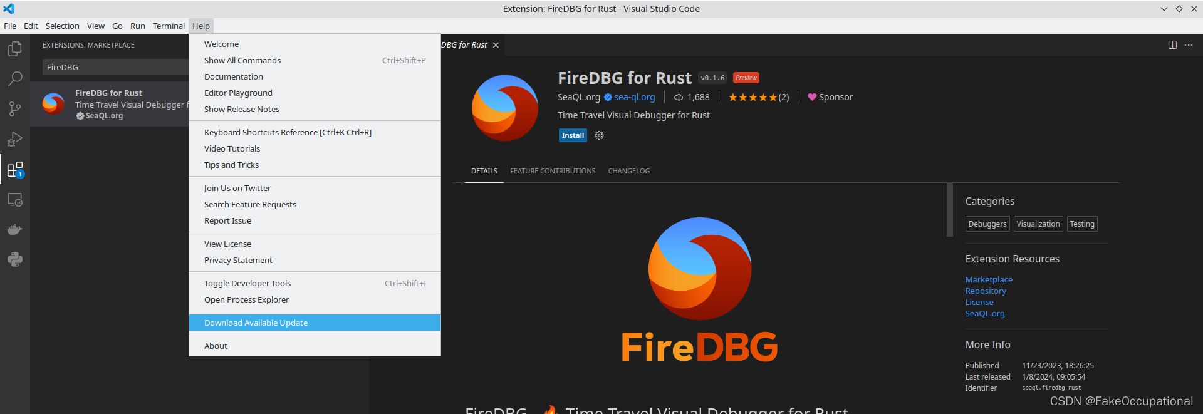The height and width of the screenshot is (414, 1203).
Task: Click the extensions search field
Action: click(115, 67)
